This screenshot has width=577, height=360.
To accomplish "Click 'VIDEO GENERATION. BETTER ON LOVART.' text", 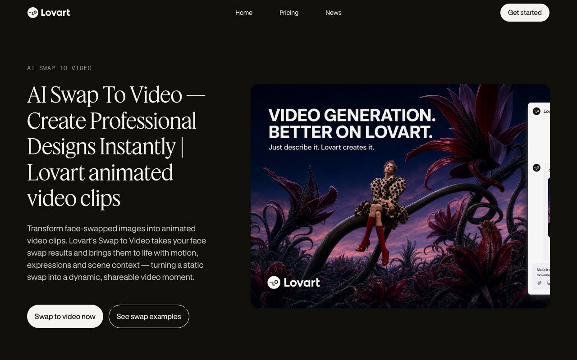I will tap(352, 123).
